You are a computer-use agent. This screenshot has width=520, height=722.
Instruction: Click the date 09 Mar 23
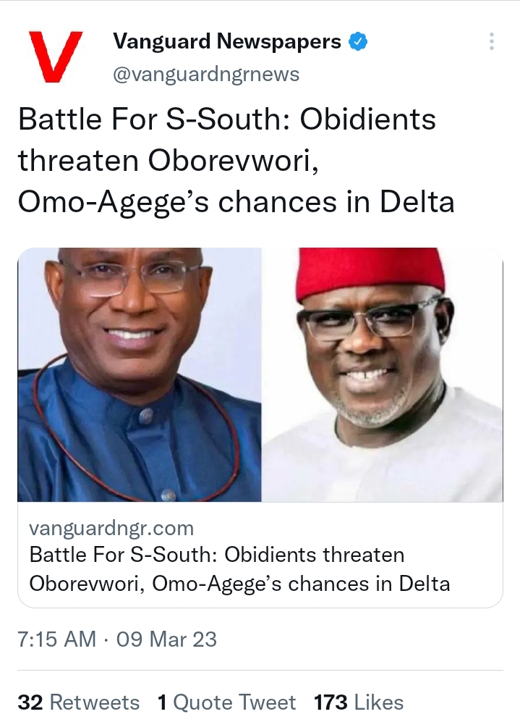coord(166,639)
